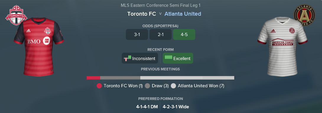Viewport: 322px width, 113px height.
Task: Click the red segment of meetings bar
Action: pyautogui.click(x=93, y=78)
